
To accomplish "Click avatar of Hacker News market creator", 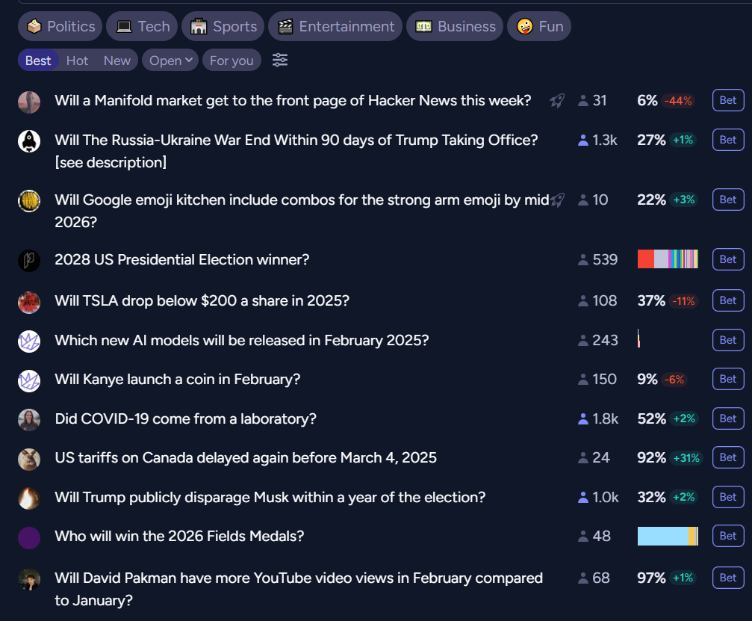I will pos(29,102).
